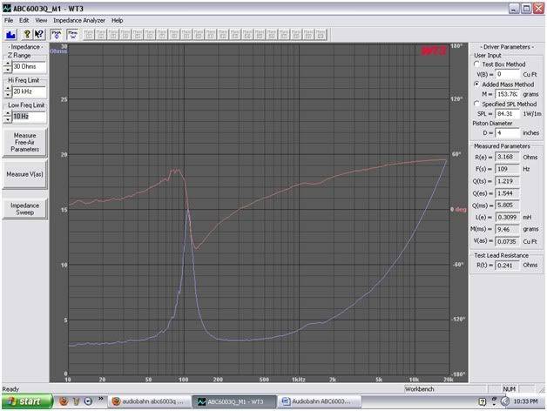The width and height of the screenshot is (547, 411).
Task: Click the second quick launch icon
Action: click(x=76, y=401)
